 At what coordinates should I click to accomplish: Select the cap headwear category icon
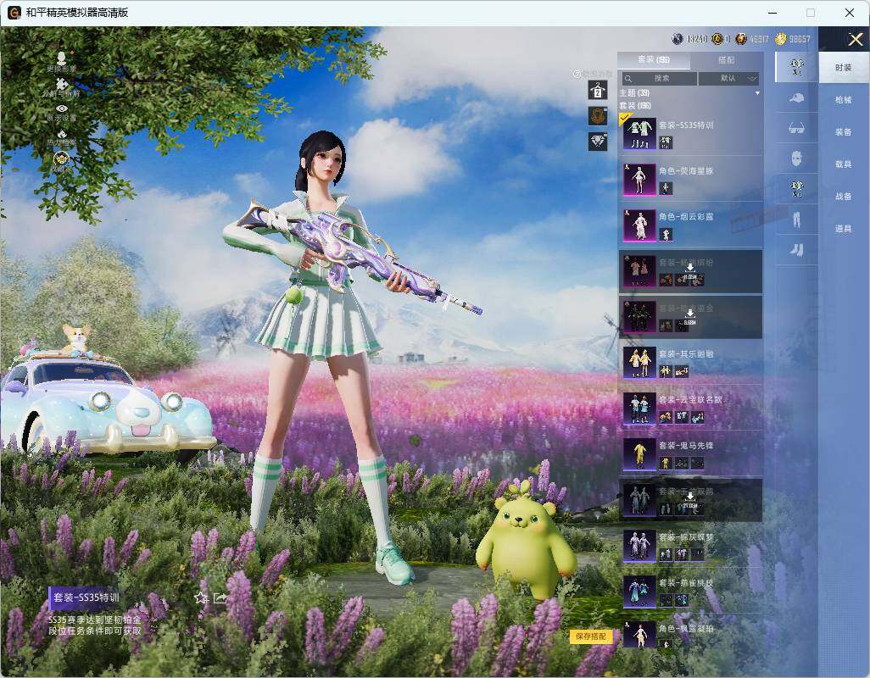coord(797,98)
